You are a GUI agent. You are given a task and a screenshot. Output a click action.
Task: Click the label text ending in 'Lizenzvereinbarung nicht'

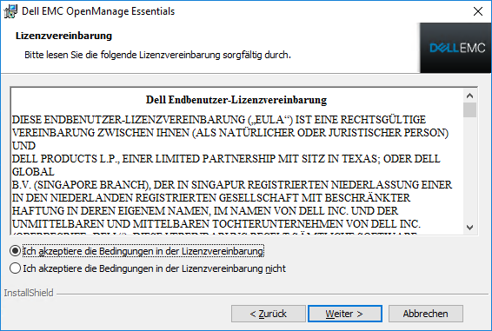(154, 268)
